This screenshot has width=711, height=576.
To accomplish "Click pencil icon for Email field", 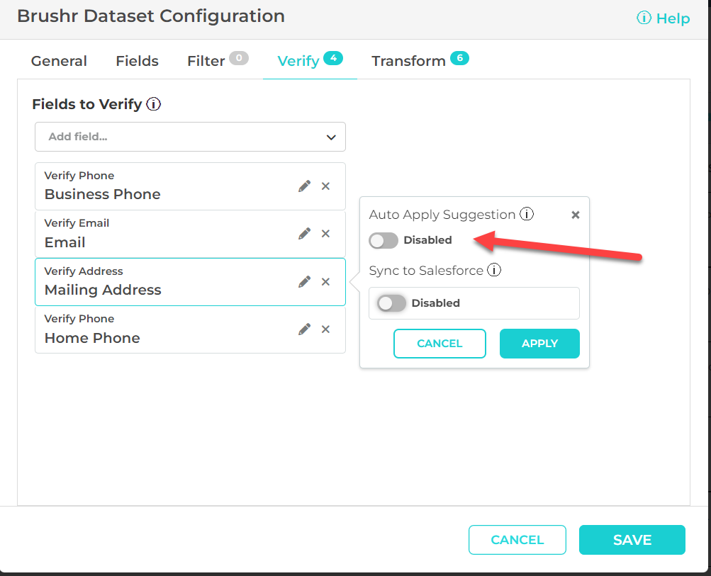I will [x=304, y=234].
